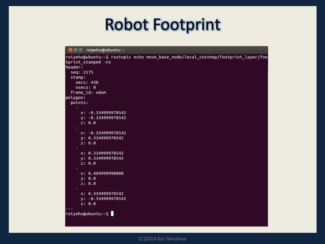Viewport: 325px width, 244px height.
Task: Click the 'stamp:' line
Action: 78,77
